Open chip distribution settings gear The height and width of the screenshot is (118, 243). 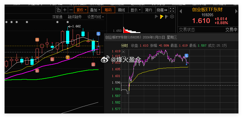[x=172, y=16]
